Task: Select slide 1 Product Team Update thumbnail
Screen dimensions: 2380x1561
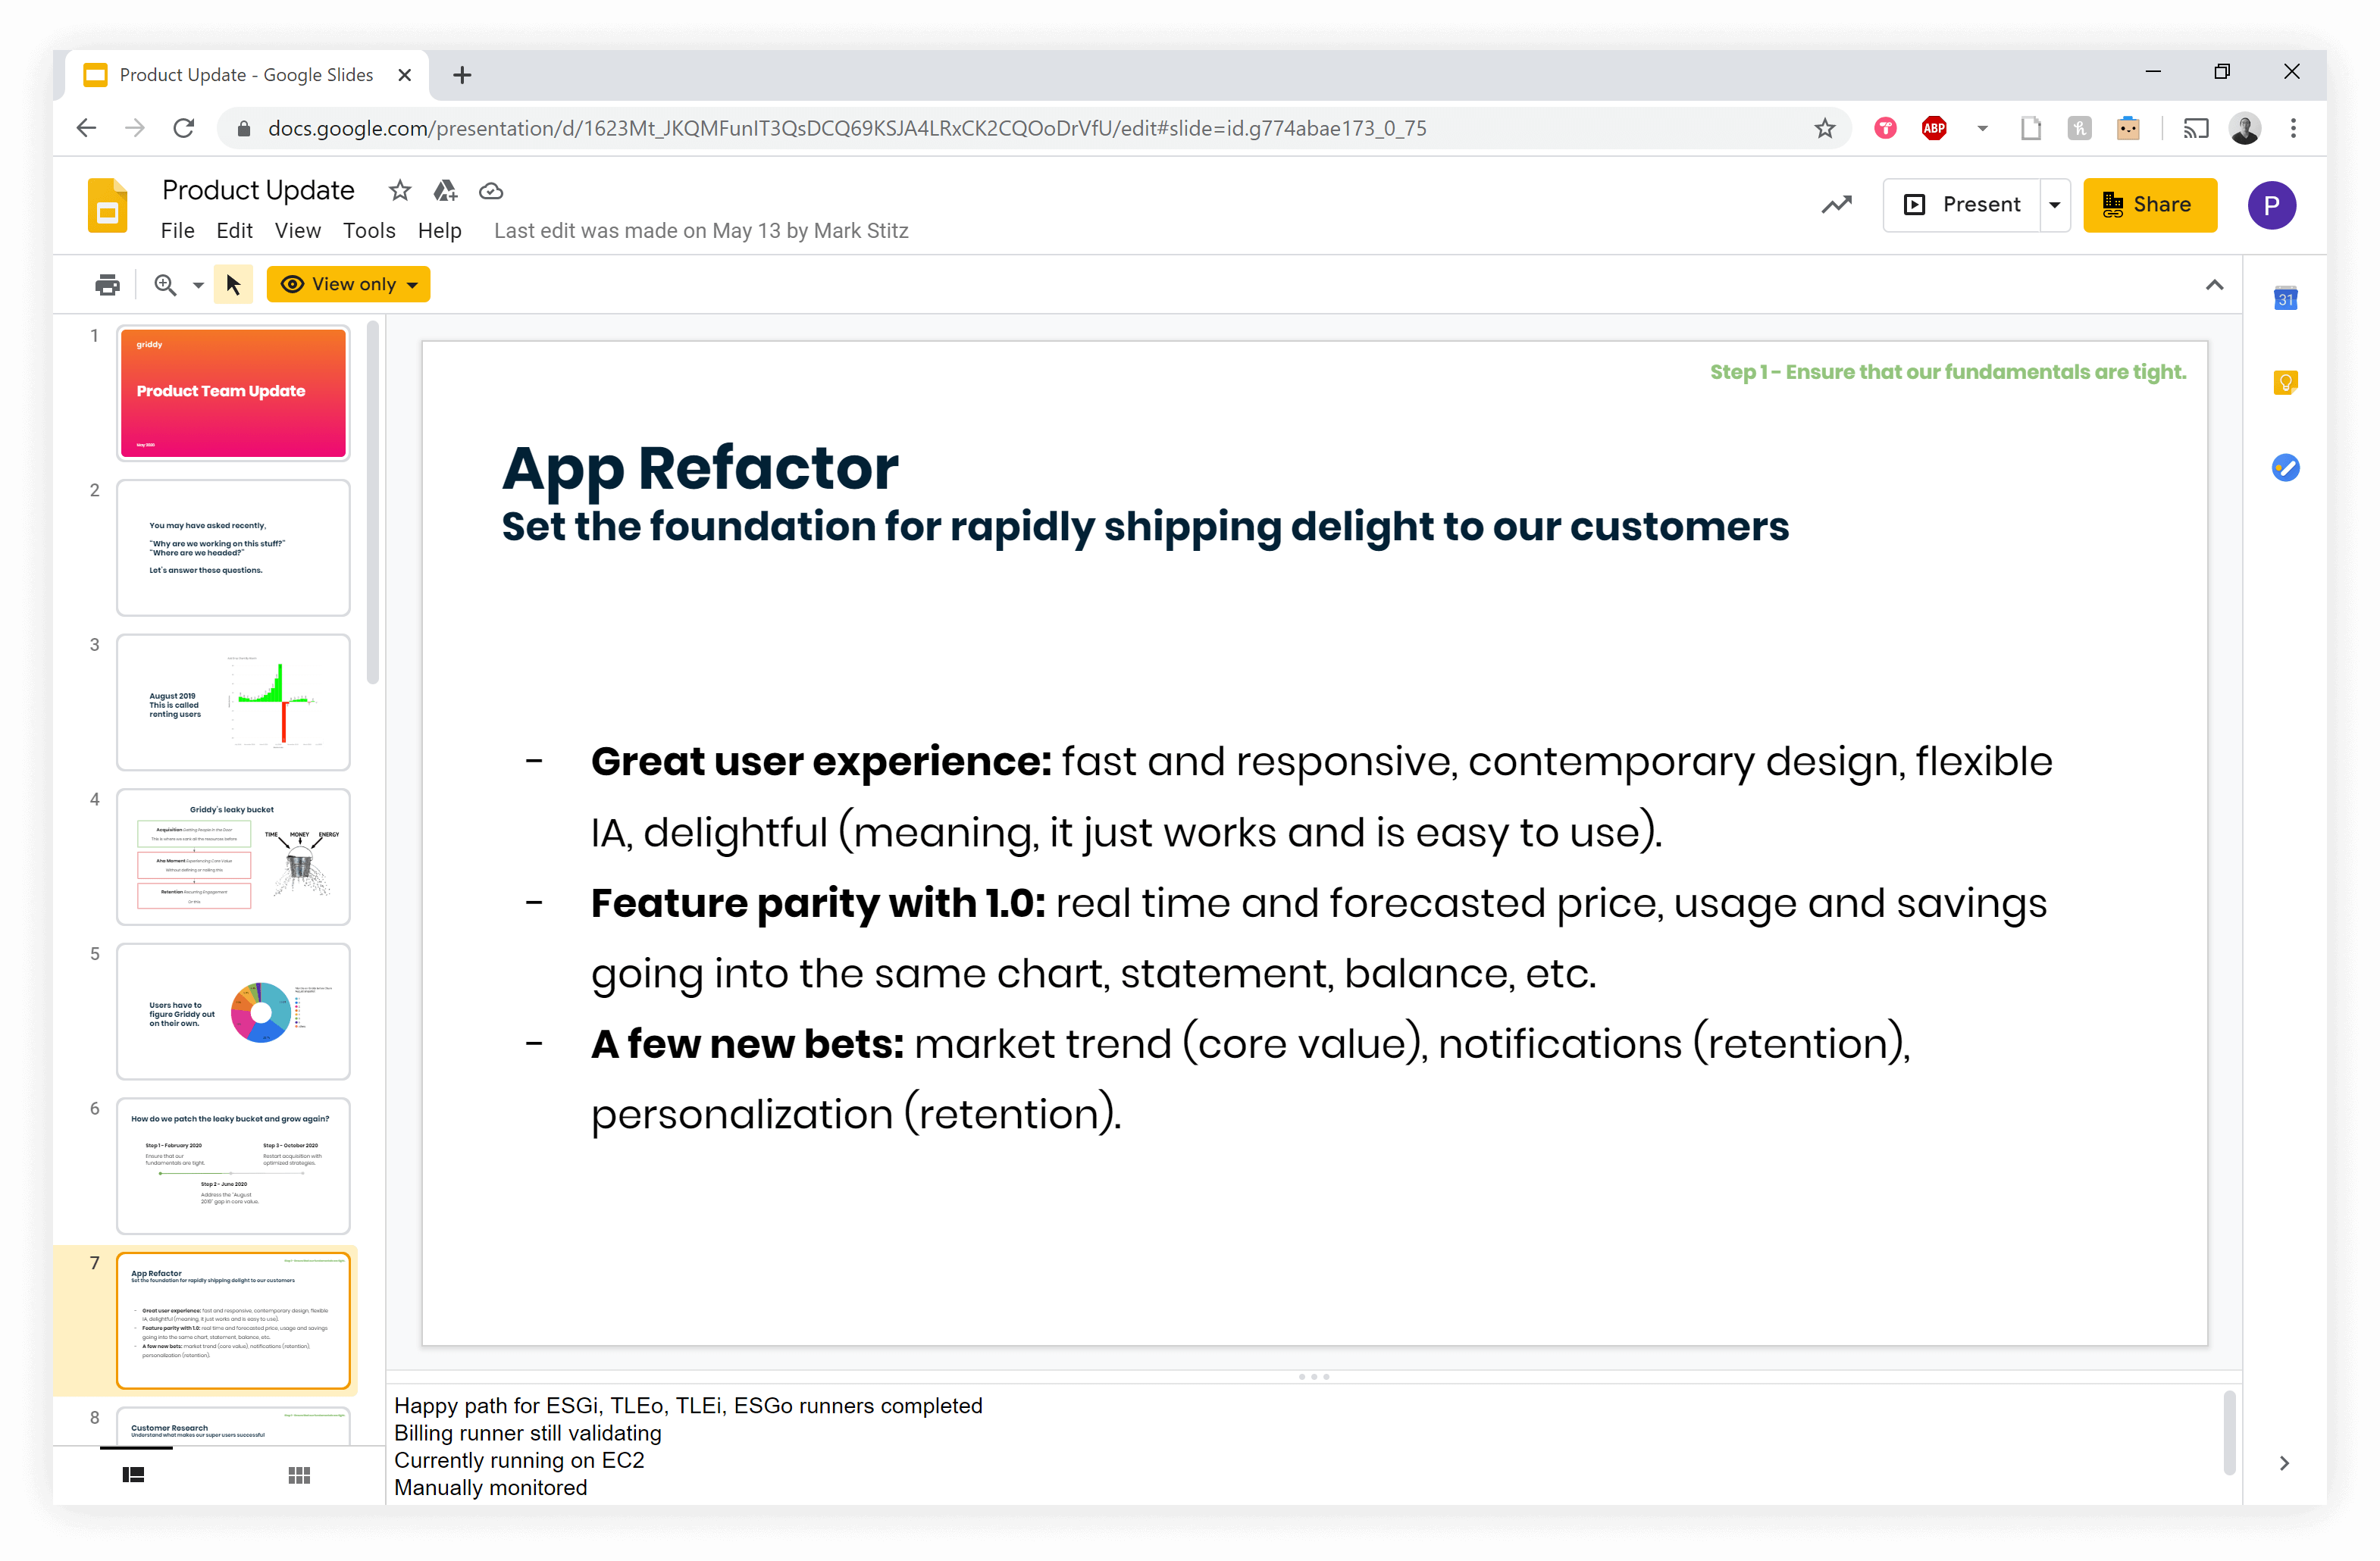Action: pyautogui.click(x=233, y=393)
